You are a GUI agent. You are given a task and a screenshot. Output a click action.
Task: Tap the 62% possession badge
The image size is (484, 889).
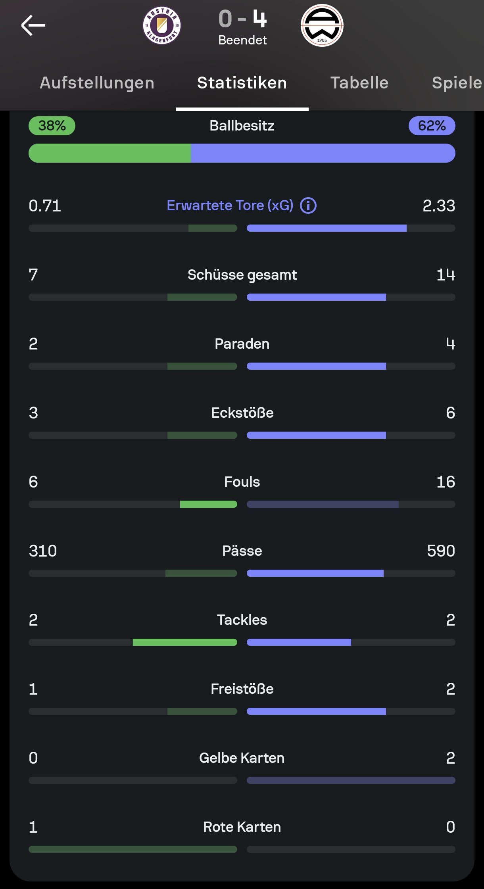coord(432,126)
